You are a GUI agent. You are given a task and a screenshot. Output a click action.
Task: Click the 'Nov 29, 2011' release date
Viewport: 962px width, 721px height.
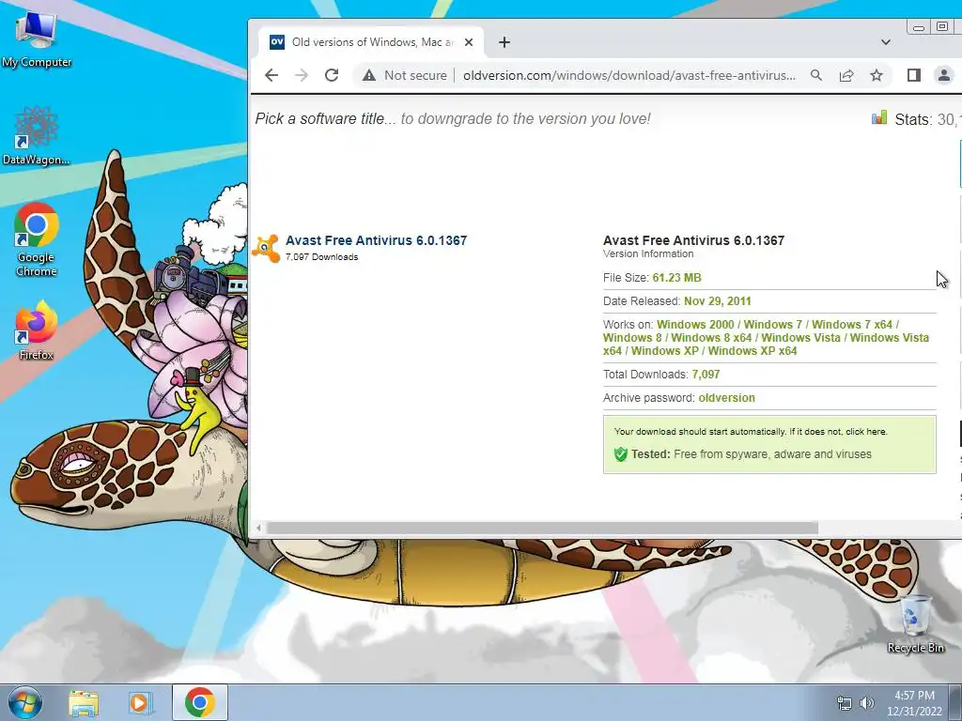[x=717, y=301]
